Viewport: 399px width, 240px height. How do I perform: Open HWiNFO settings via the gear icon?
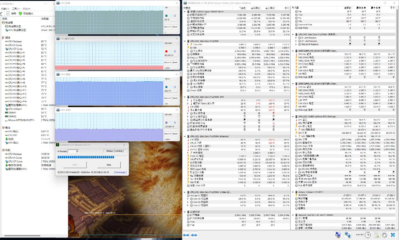385,235
